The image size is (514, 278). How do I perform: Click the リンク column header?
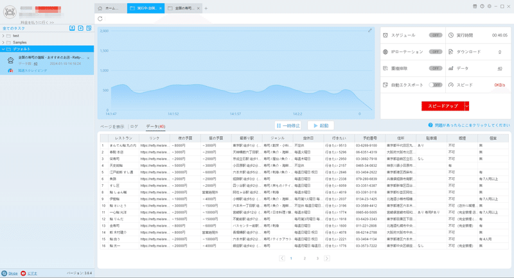[154, 138]
